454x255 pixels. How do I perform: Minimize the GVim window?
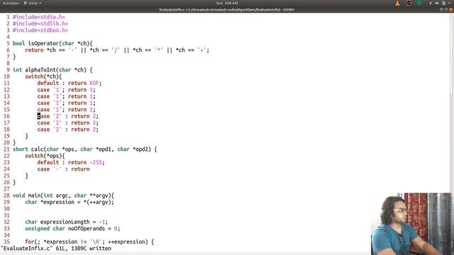441,9
